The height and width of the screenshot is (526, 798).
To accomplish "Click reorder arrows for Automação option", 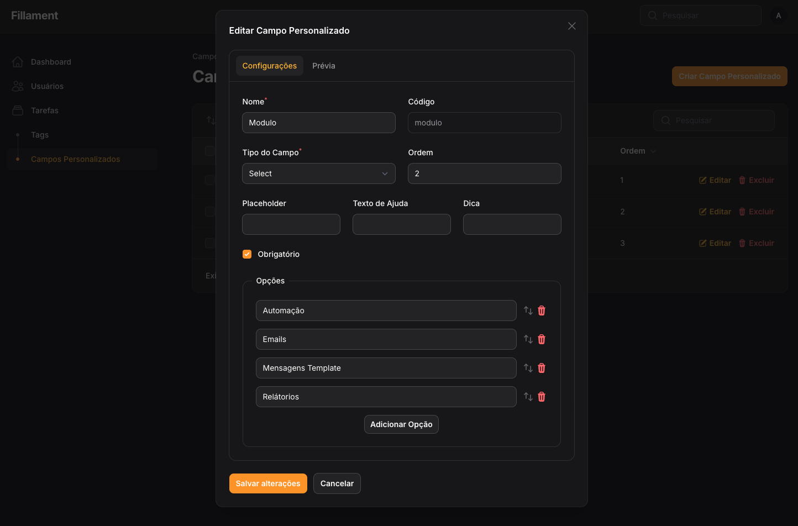I will (x=528, y=311).
